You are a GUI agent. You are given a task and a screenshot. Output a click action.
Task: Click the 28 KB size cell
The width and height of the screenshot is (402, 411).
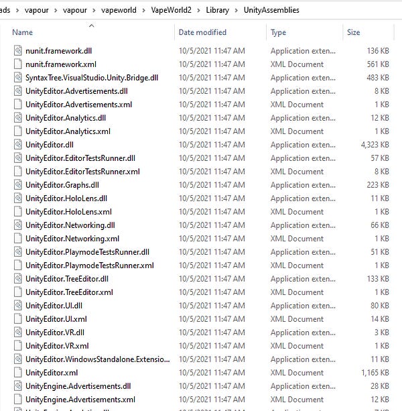[380, 386]
